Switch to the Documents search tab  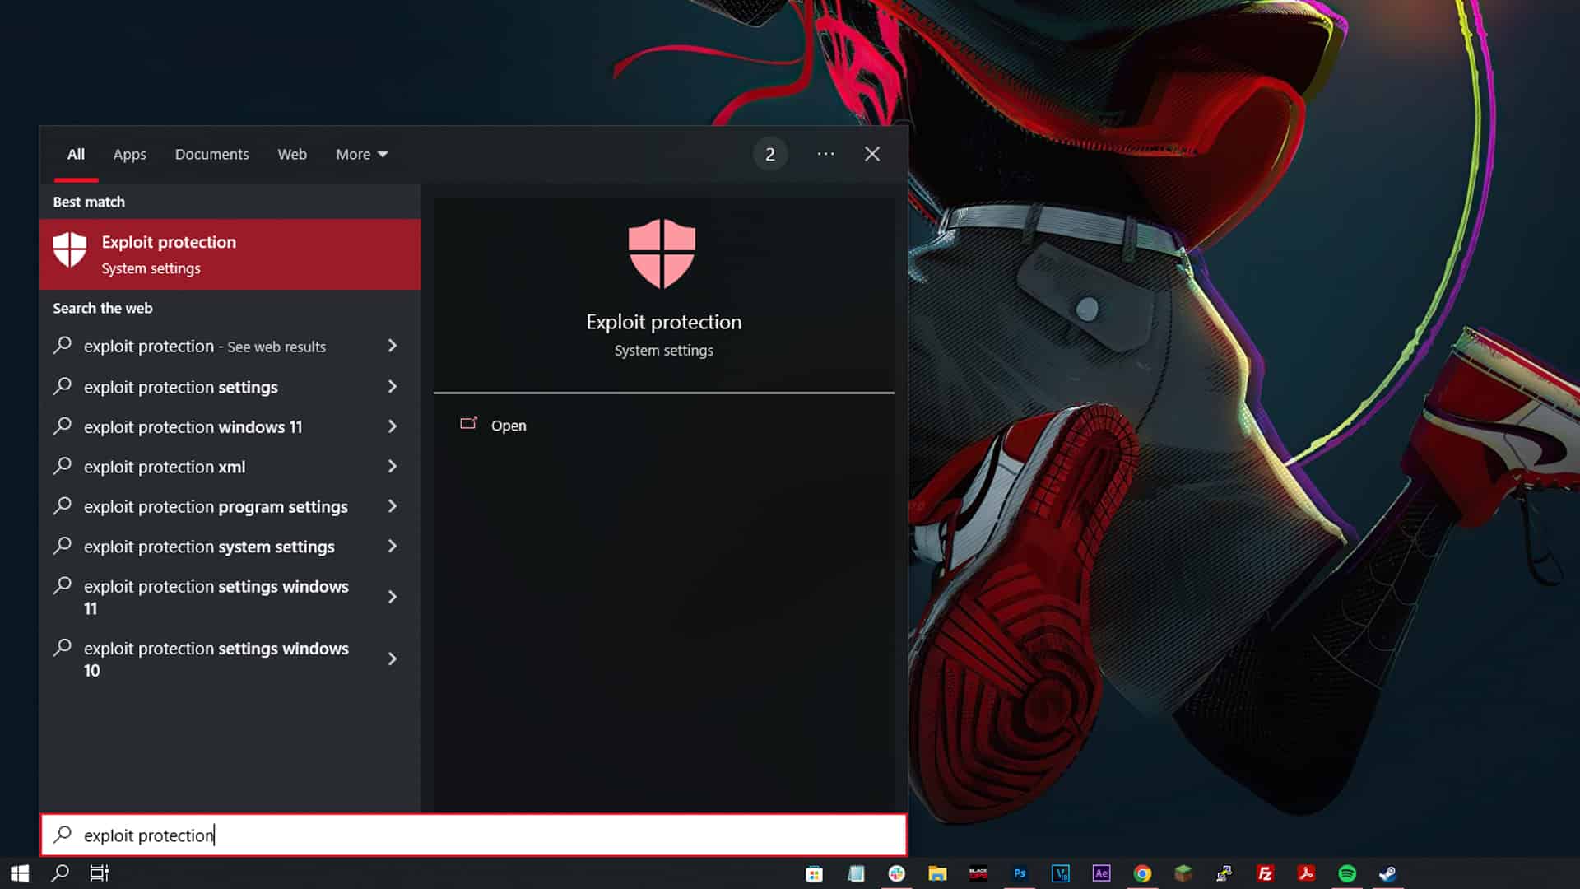point(211,154)
